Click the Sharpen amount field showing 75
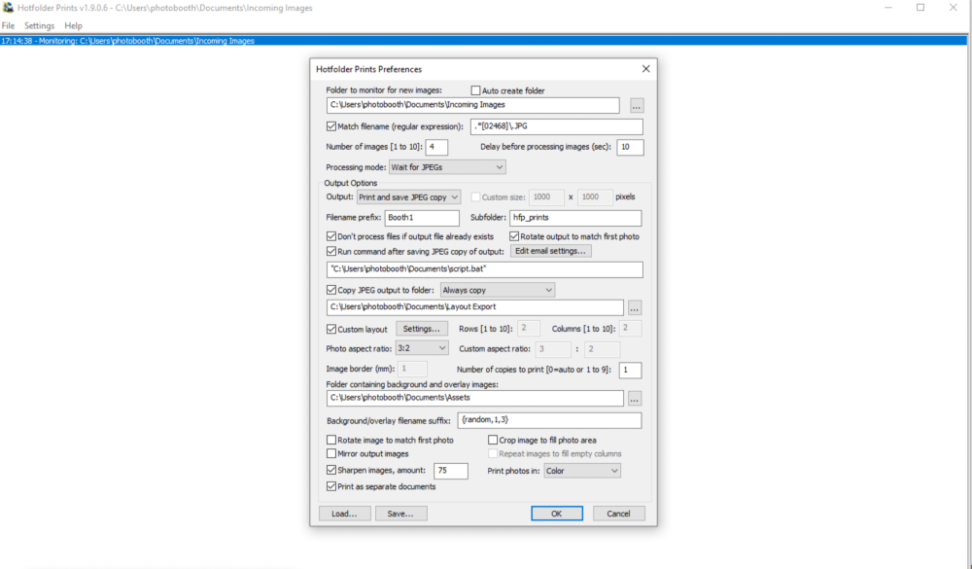972x569 pixels. 451,471
